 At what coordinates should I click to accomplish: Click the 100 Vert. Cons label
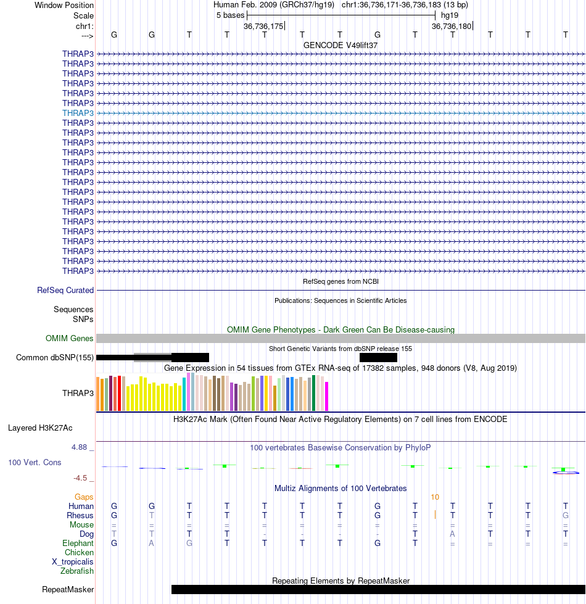click(x=35, y=462)
